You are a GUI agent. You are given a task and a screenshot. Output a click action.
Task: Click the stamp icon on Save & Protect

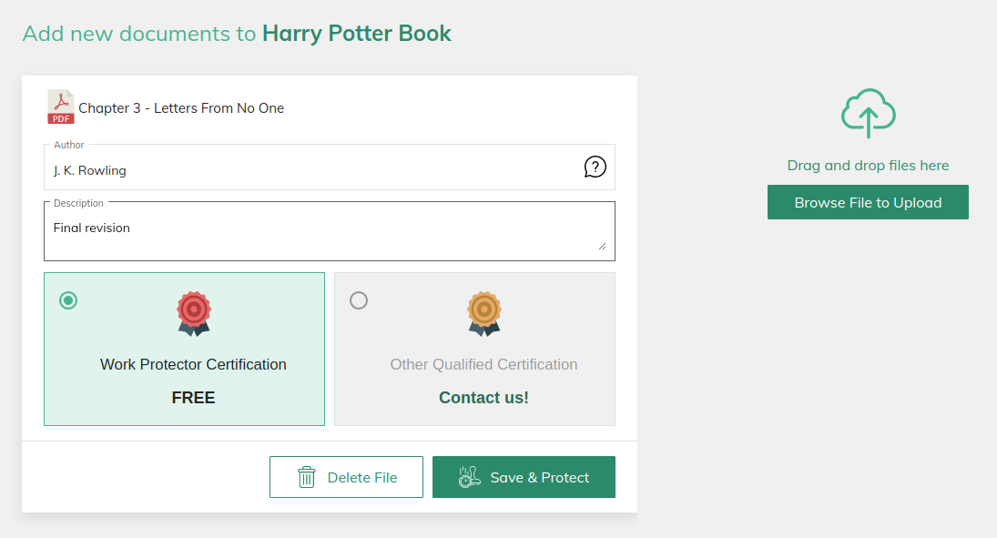point(469,477)
